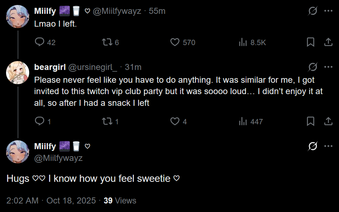The image size is (339, 212).
Task: Visit the @ursinegirl_ handle link
Action: pyautogui.click(x=92, y=67)
